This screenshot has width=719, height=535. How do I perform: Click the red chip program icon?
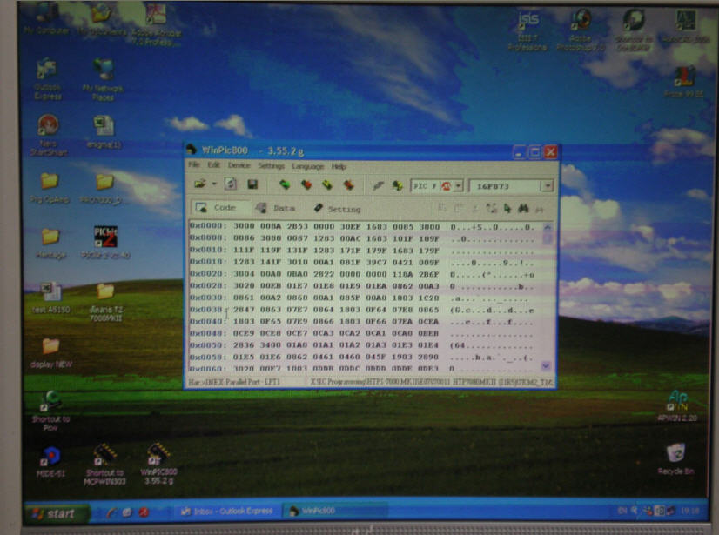click(306, 184)
